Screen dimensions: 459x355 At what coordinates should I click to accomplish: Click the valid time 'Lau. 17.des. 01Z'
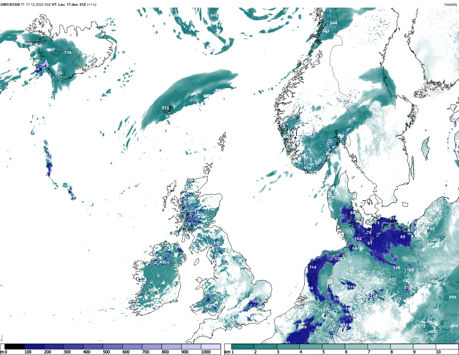[72, 5]
